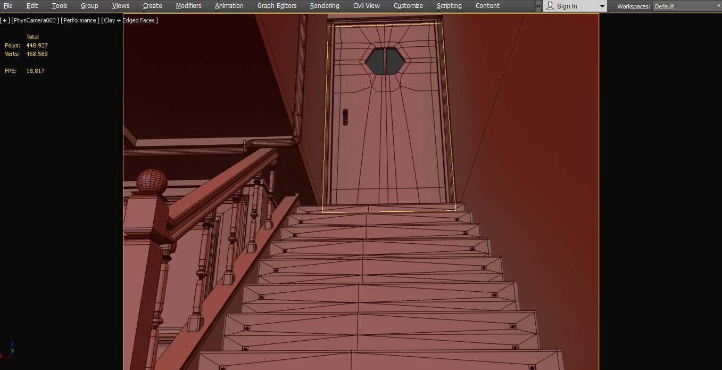Screen dimensions: 722x370
Task: Expand the menu bar overflow chevron
Action: [538, 6]
